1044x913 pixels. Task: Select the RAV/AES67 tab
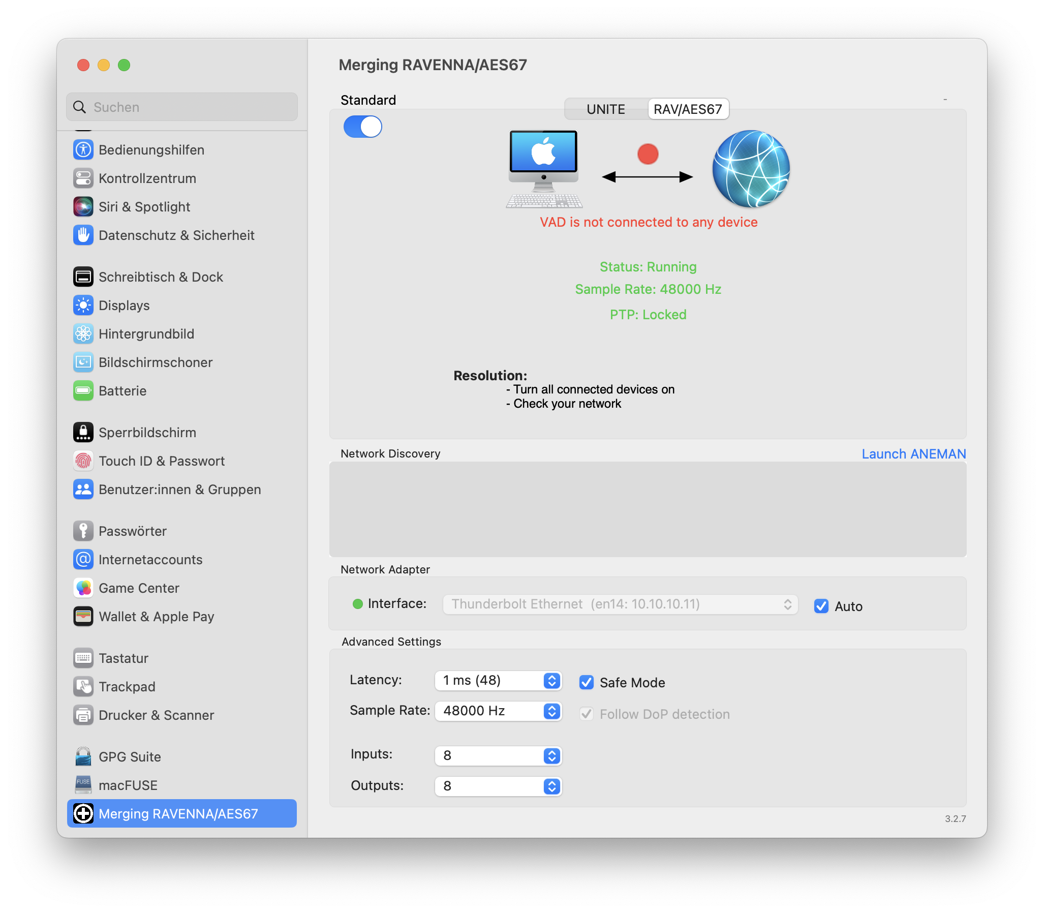tap(688, 108)
